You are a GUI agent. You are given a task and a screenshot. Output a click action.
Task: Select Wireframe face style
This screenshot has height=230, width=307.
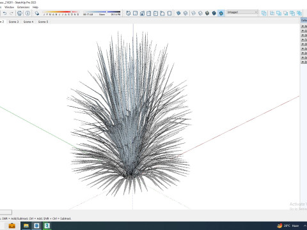point(194,13)
